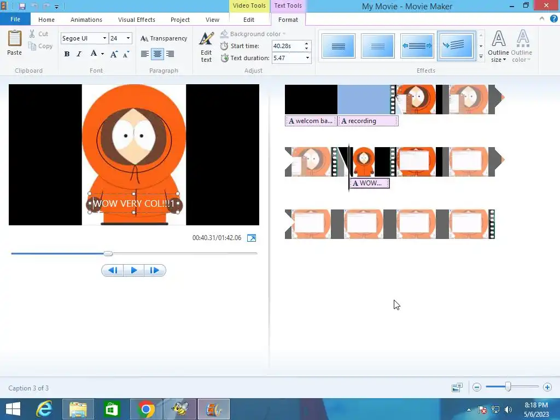The image size is (560, 420).
Task: Click the Text duration clock icon
Action: [224, 58]
